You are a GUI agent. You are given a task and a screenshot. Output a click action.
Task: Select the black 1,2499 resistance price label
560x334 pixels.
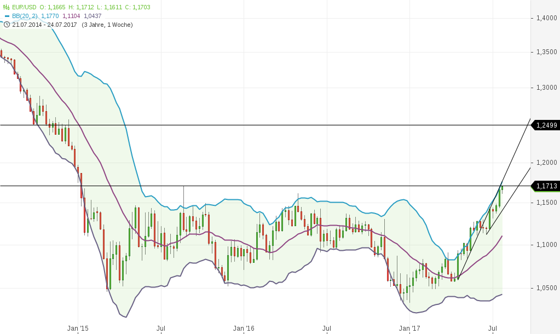(x=545, y=125)
